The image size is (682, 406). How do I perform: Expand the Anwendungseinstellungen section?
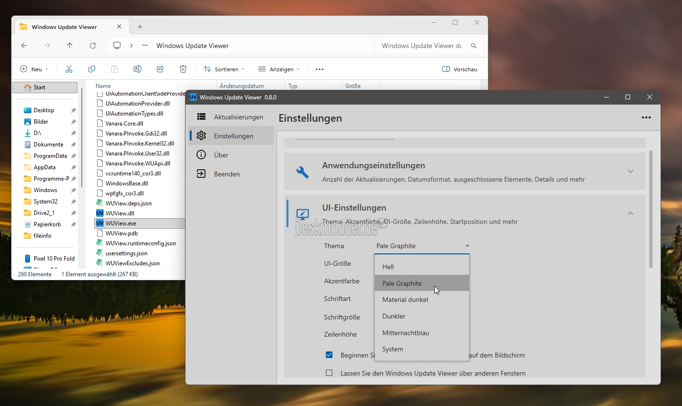[x=631, y=172]
